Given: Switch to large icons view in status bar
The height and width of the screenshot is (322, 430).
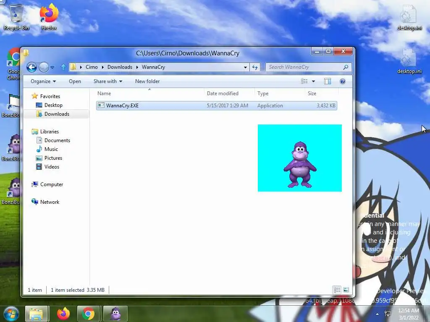Looking at the screenshot, I should tap(346, 290).
